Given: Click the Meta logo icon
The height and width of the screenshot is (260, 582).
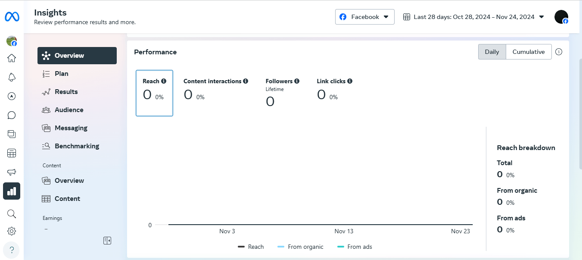Looking at the screenshot, I should pos(12,17).
